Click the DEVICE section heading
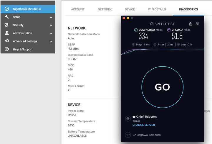Screen dimensions: 212x144 pos(74,105)
